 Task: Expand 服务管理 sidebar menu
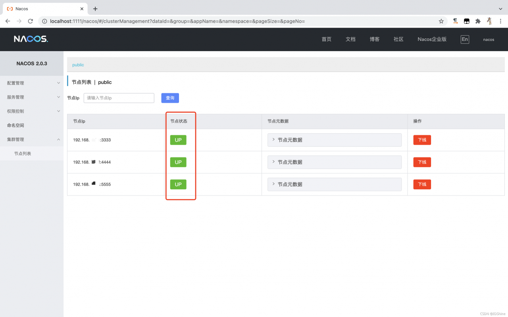[x=32, y=97]
